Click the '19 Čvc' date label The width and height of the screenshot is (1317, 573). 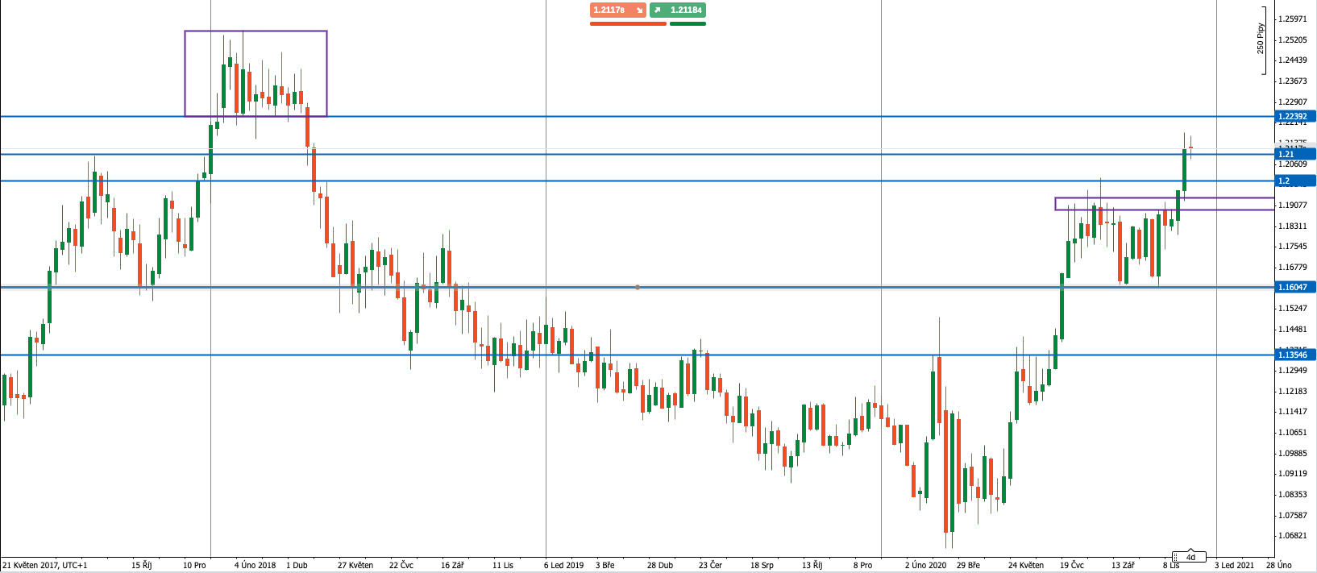click(x=1071, y=565)
